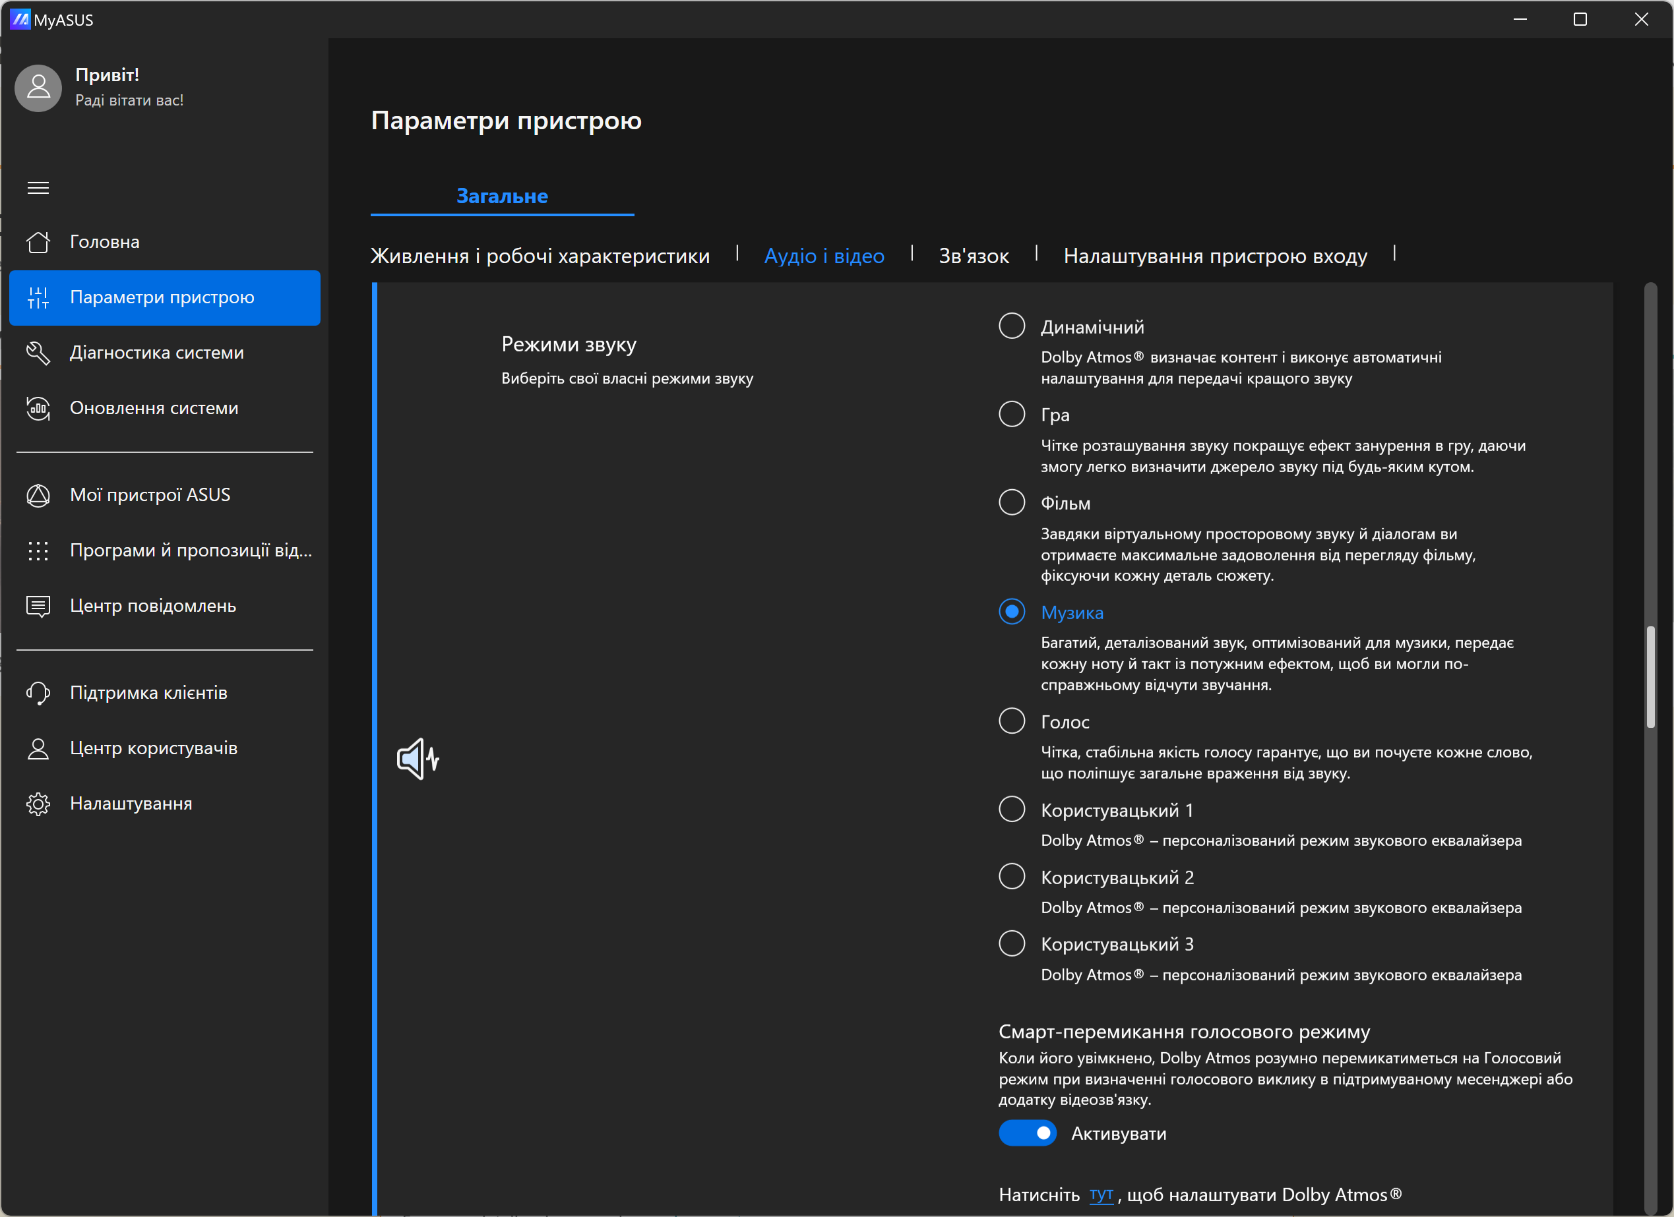Click the wrench icon for Діагностика системи

[38, 353]
